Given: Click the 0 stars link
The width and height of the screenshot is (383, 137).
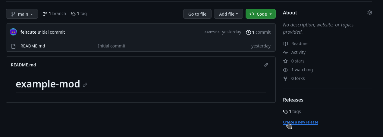Looking at the screenshot, I should (298, 61).
